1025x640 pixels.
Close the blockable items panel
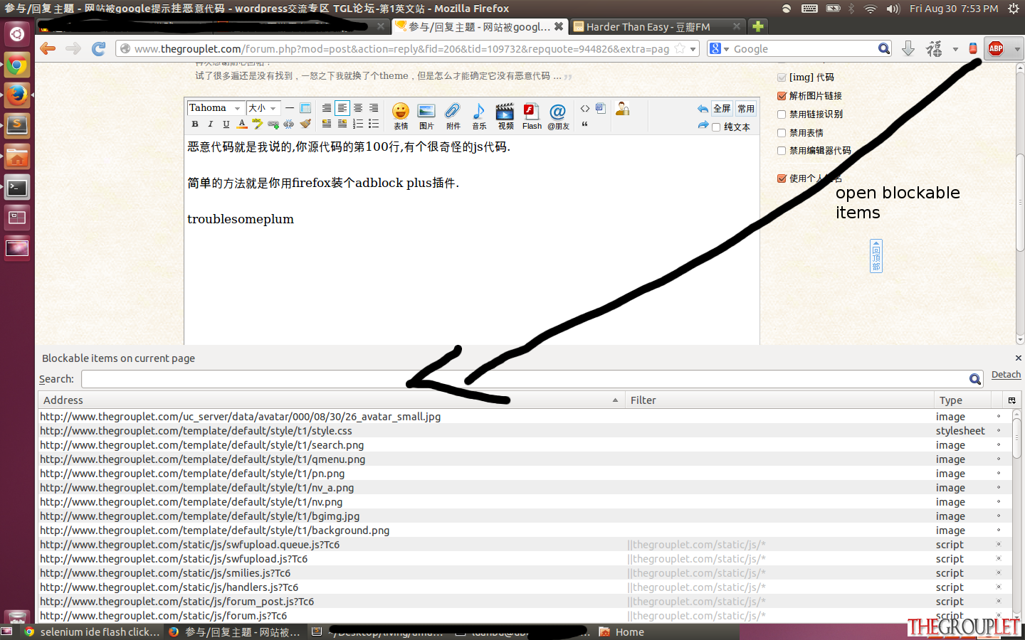coord(1018,358)
